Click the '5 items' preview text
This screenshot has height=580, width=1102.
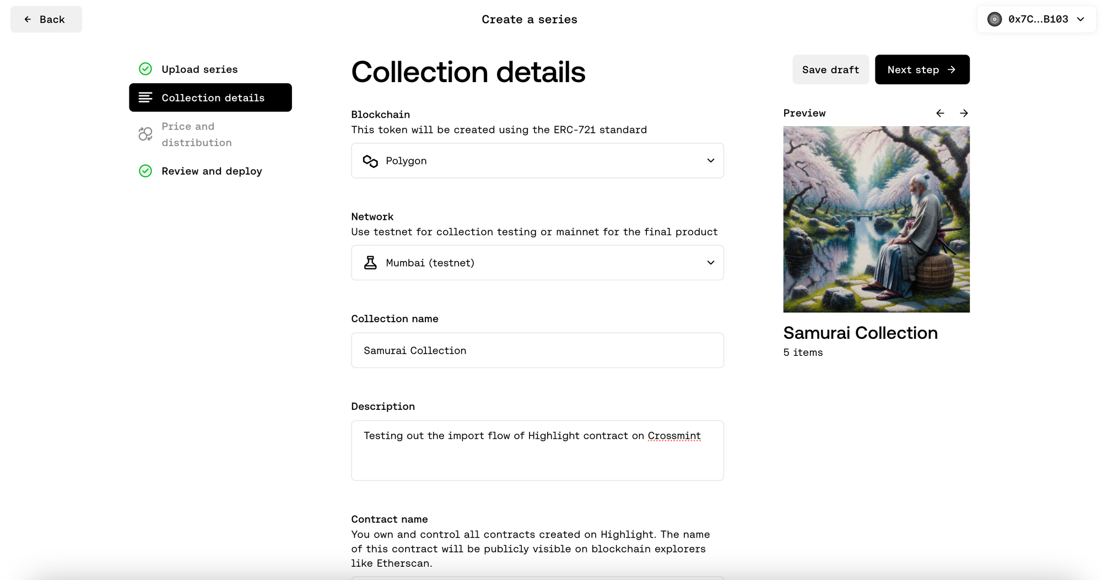803,353
